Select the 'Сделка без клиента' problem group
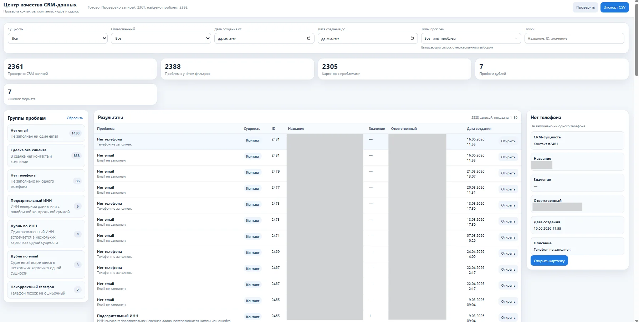This screenshot has width=639, height=322. pos(46,155)
